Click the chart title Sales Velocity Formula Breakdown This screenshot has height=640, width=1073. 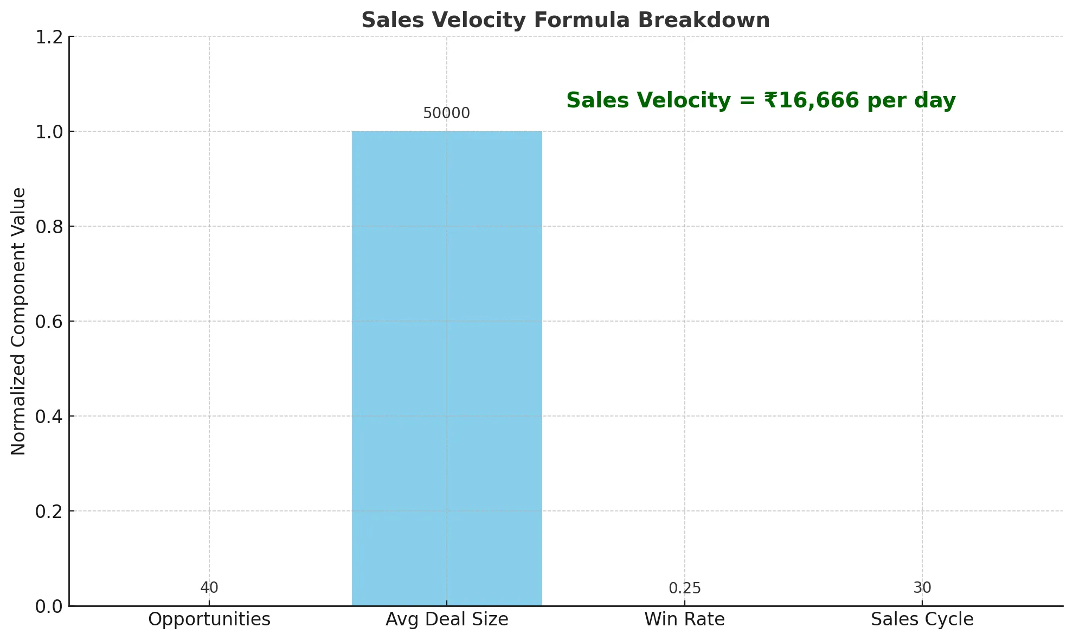(x=565, y=21)
